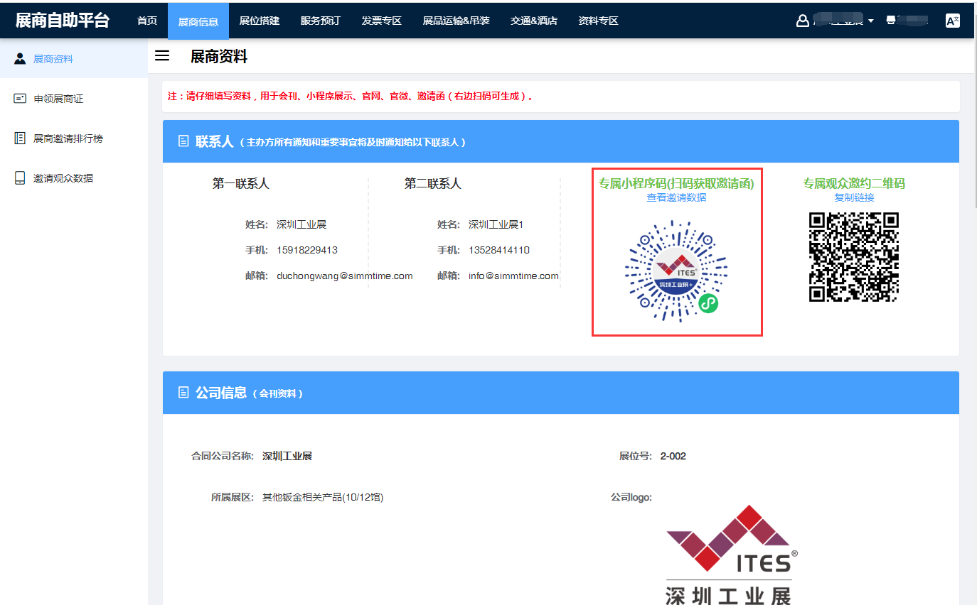Open the 服务预订 menu
The image size is (977, 605).
pos(320,21)
